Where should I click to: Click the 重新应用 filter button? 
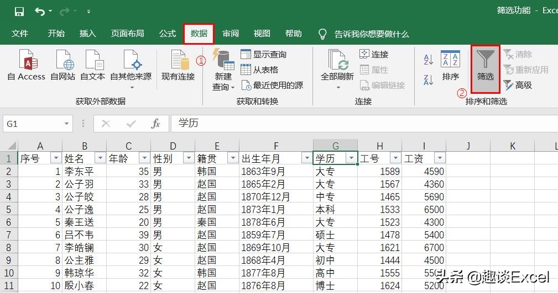526,70
